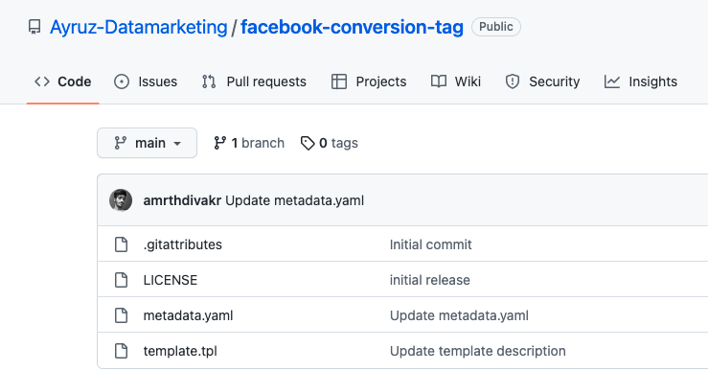Click the Code angle-brackets icon
The image size is (708, 371).
tap(42, 81)
